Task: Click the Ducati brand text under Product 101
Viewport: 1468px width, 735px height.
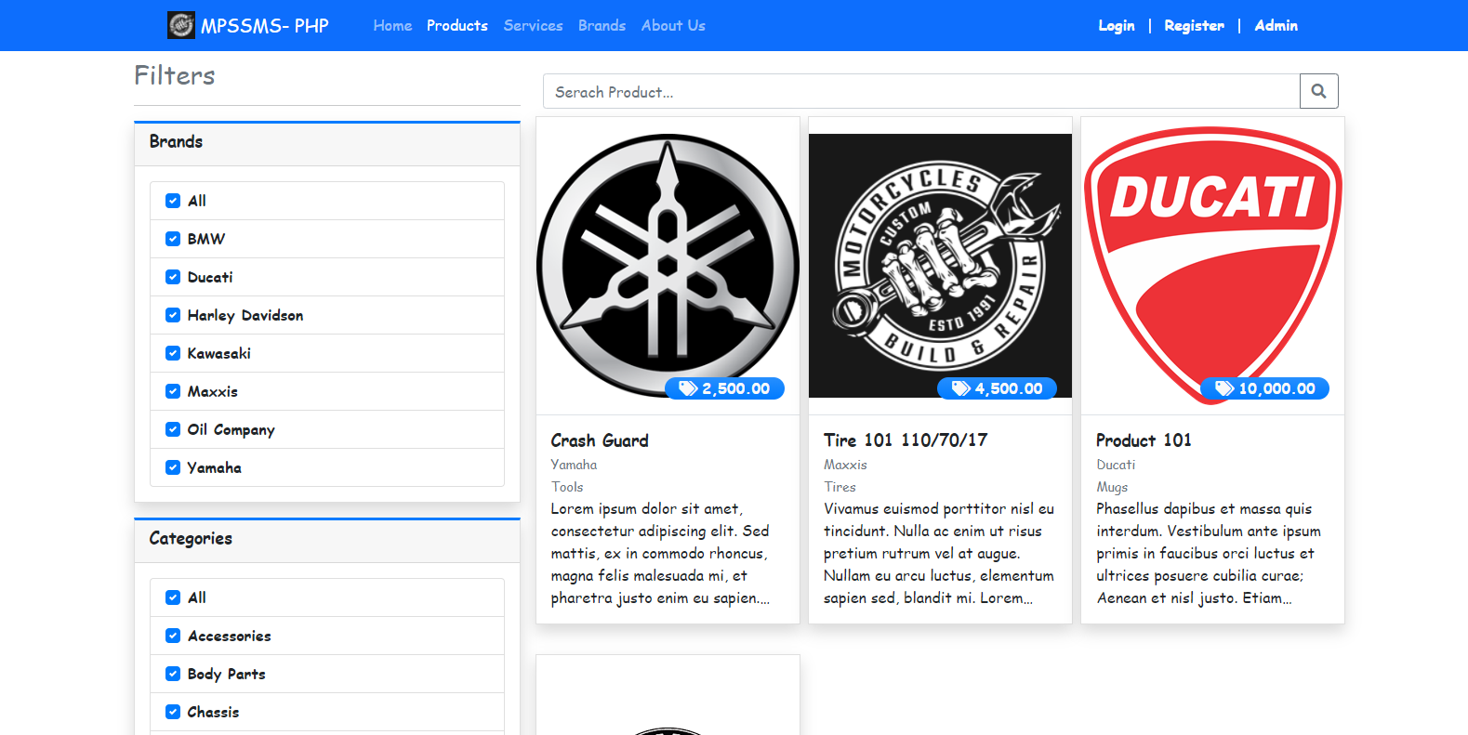Action: point(1116,465)
